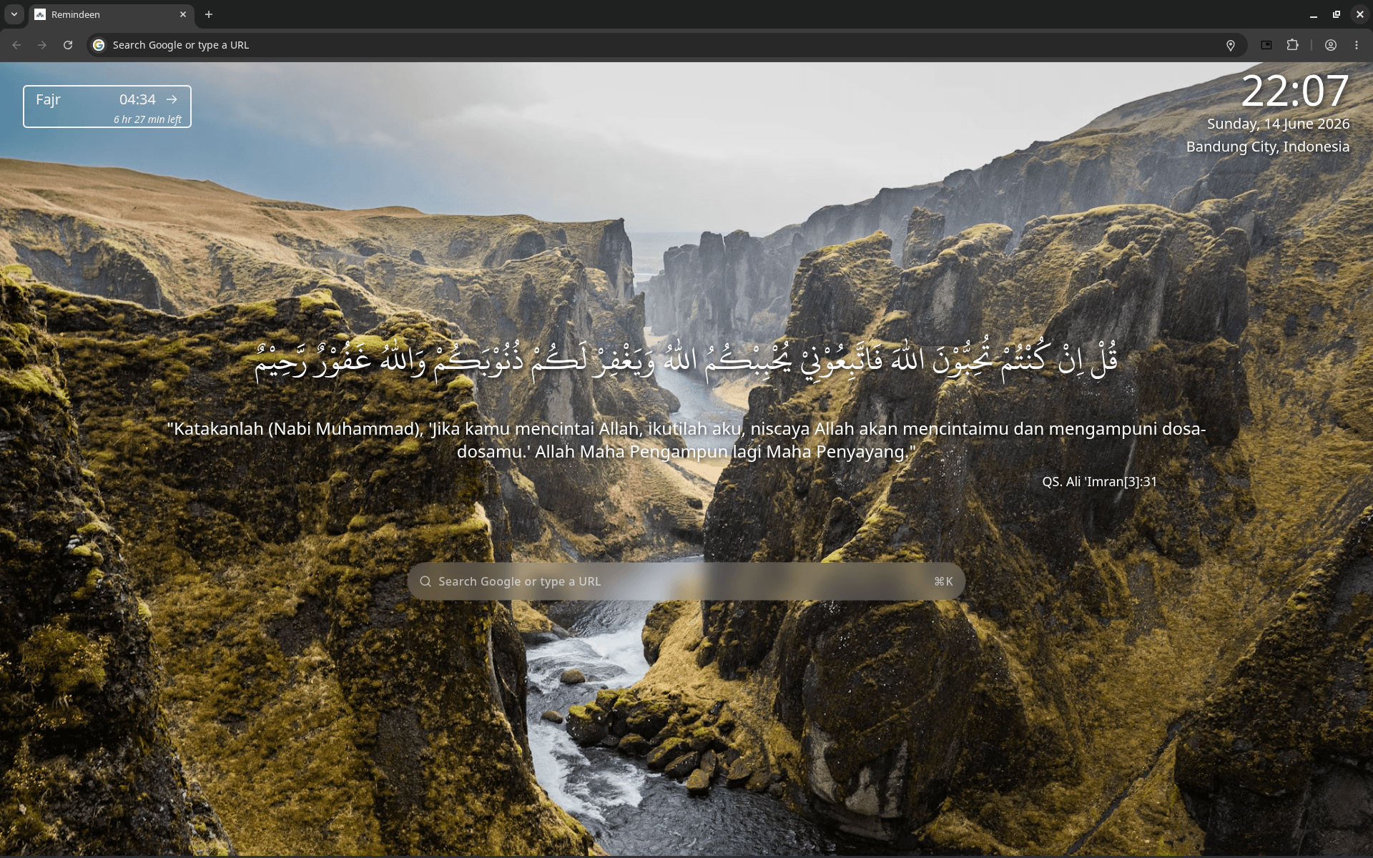
Task: Close the Remindeen tab
Action: point(183,14)
